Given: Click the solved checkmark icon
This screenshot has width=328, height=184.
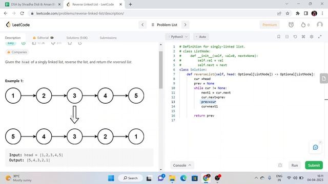Looking at the screenshot, I should click(x=24, y=43).
